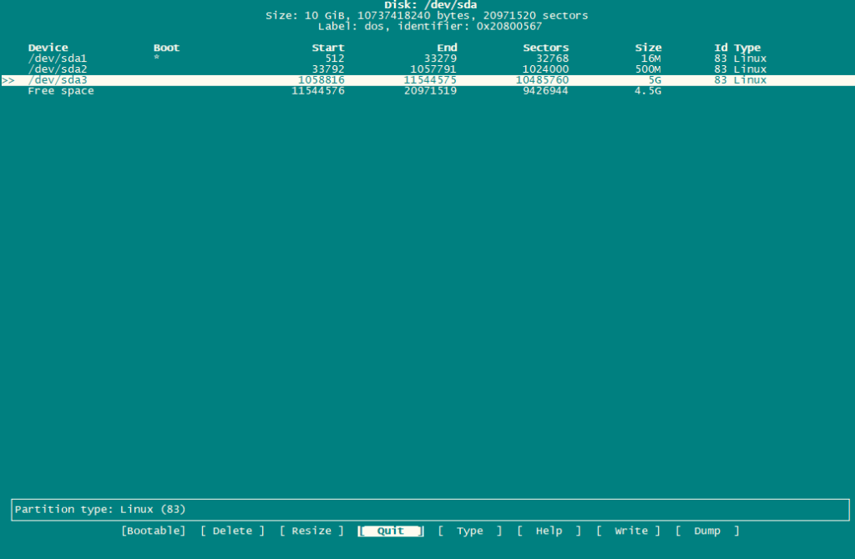Image resolution: width=855 pixels, height=559 pixels.
Task: Choose the Resize partition option
Action: coord(311,531)
